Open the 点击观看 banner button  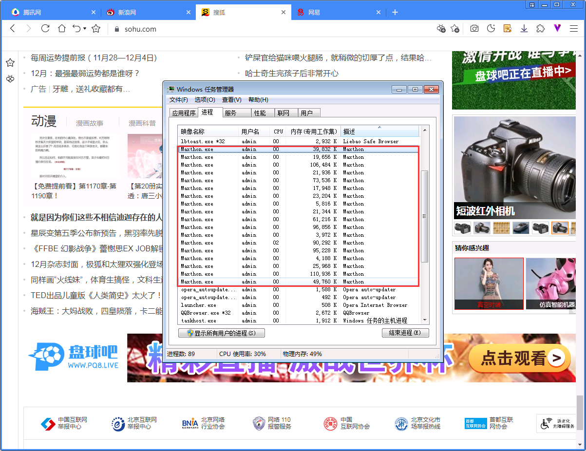point(519,358)
